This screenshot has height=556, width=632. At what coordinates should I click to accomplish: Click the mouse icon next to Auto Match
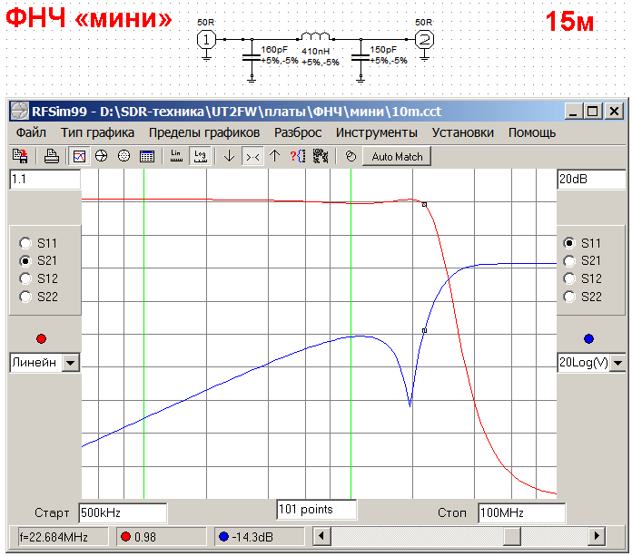click(351, 156)
